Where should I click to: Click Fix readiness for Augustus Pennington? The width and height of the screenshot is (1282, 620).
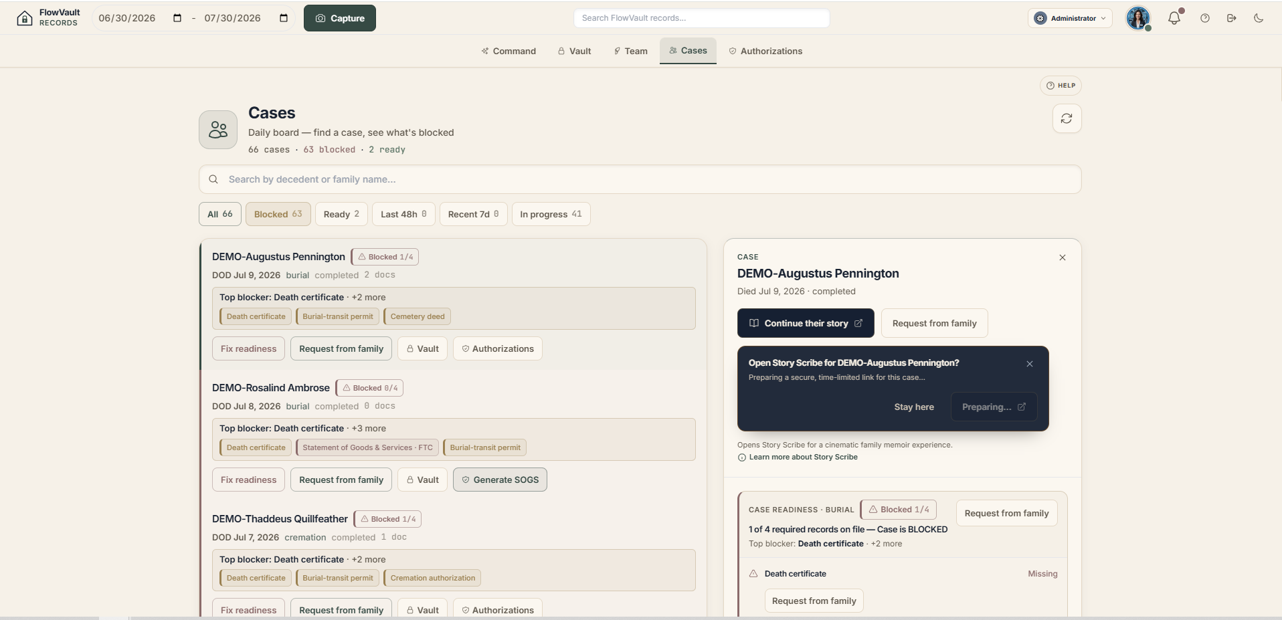coord(249,348)
